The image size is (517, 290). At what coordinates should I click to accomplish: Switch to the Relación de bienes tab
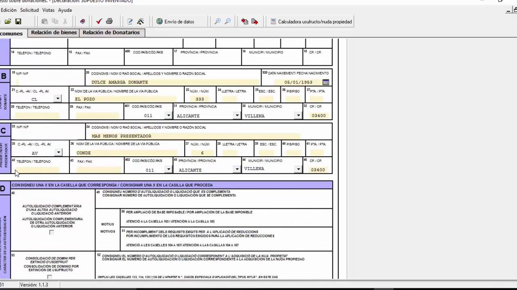tap(54, 33)
